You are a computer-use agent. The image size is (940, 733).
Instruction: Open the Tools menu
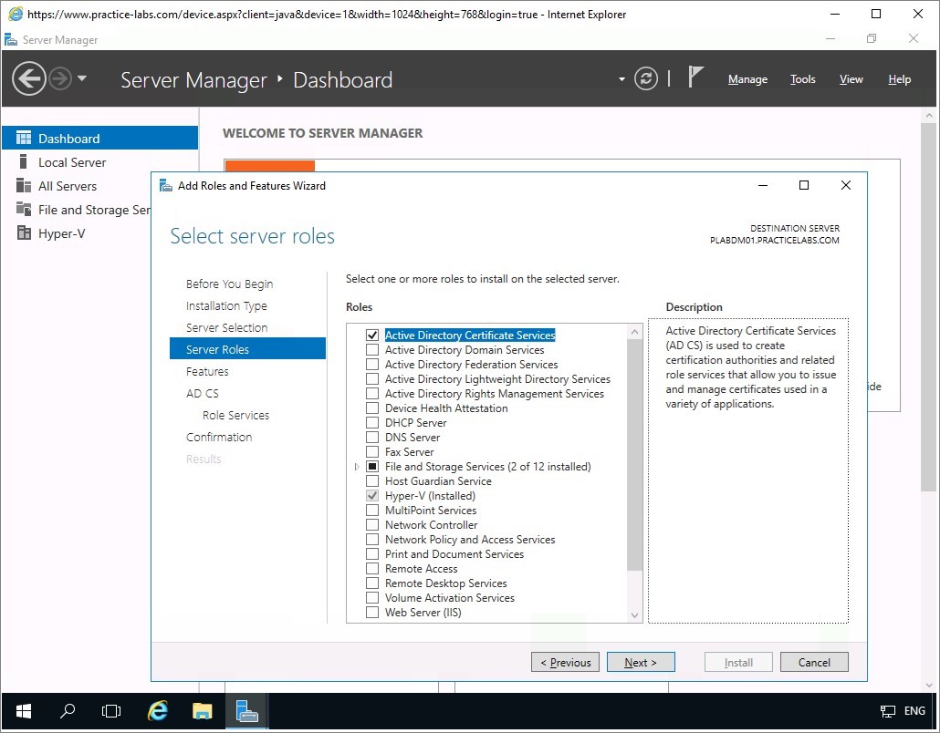[x=803, y=79]
